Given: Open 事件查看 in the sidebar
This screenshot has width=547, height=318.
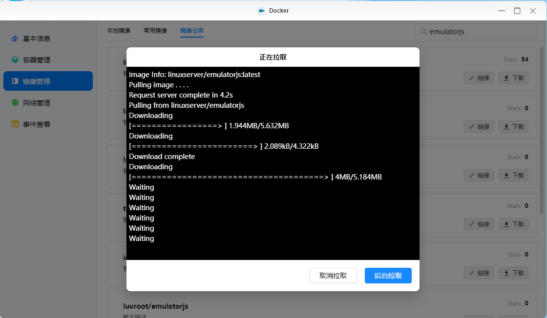Looking at the screenshot, I should pos(48,124).
